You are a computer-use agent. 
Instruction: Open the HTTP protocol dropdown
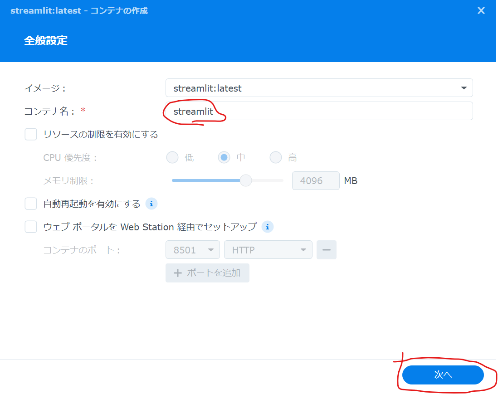(x=268, y=249)
